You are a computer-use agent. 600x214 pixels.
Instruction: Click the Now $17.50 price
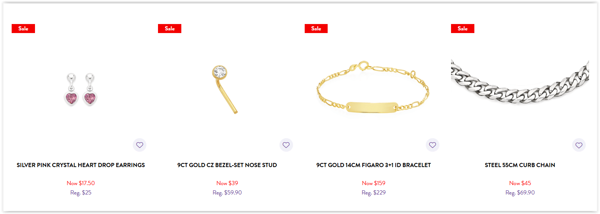click(x=81, y=183)
